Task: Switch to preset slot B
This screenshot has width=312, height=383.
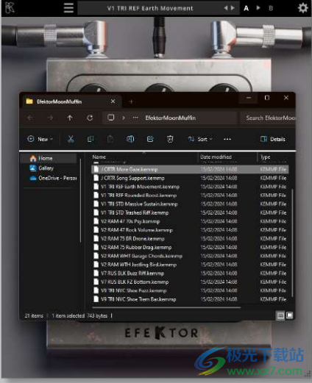Action: (271, 8)
